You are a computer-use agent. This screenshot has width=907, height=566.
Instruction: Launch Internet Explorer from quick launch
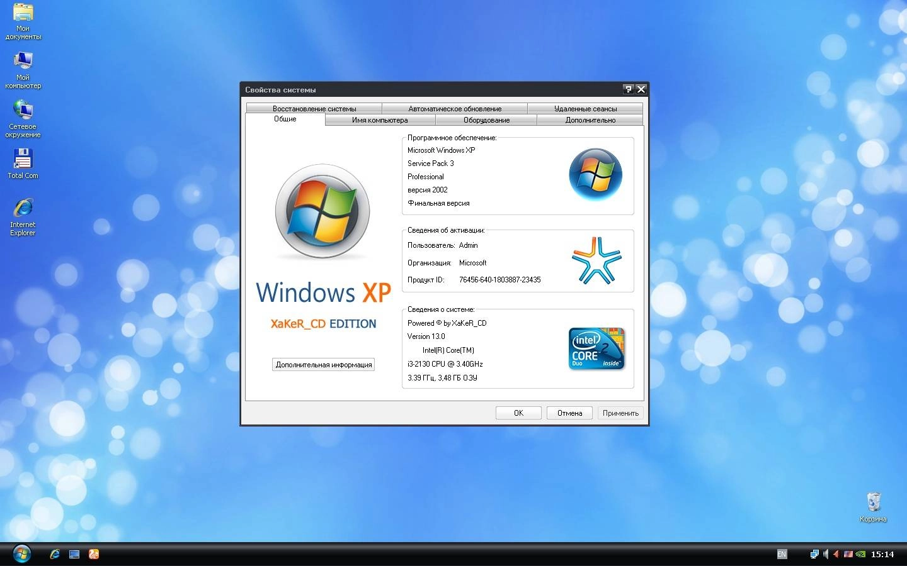(x=55, y=554)
